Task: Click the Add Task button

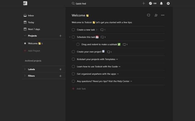Action: pyautogui.click(x=79, y=89)
